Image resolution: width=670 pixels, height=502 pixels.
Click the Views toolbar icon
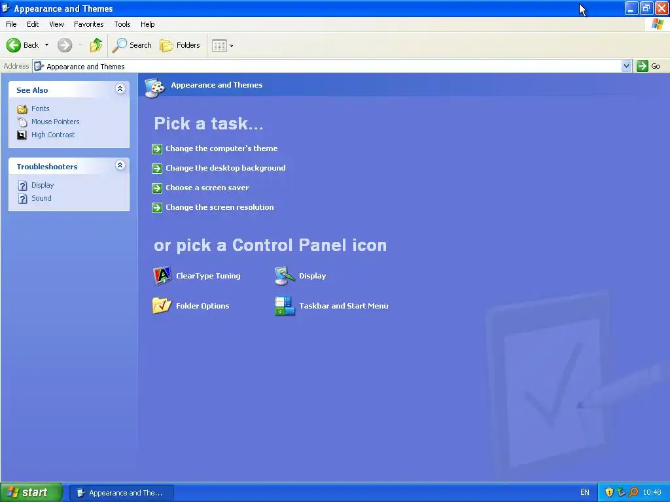point(219,45)
